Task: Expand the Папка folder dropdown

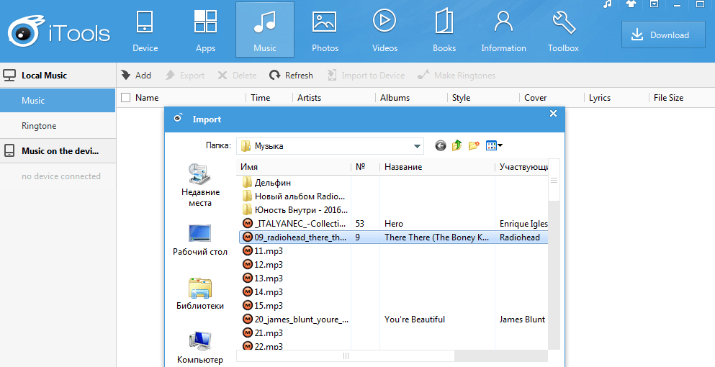Action: [417, 146]
